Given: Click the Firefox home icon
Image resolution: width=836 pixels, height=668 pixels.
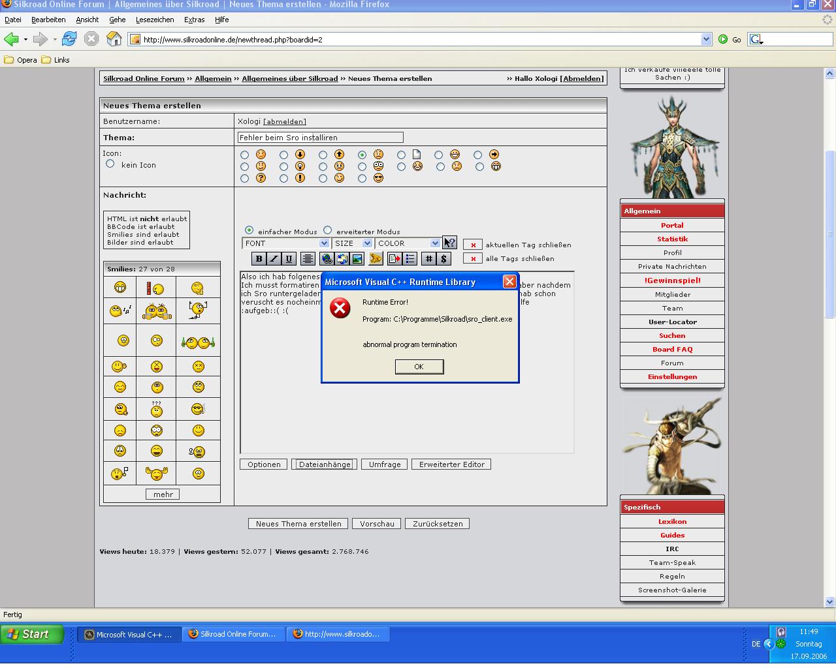Looking at the screenshot, I should [x=114, y=39].
